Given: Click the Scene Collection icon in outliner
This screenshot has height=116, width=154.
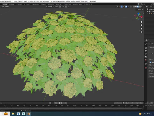Looking at the screenshot, I should 147,9.
